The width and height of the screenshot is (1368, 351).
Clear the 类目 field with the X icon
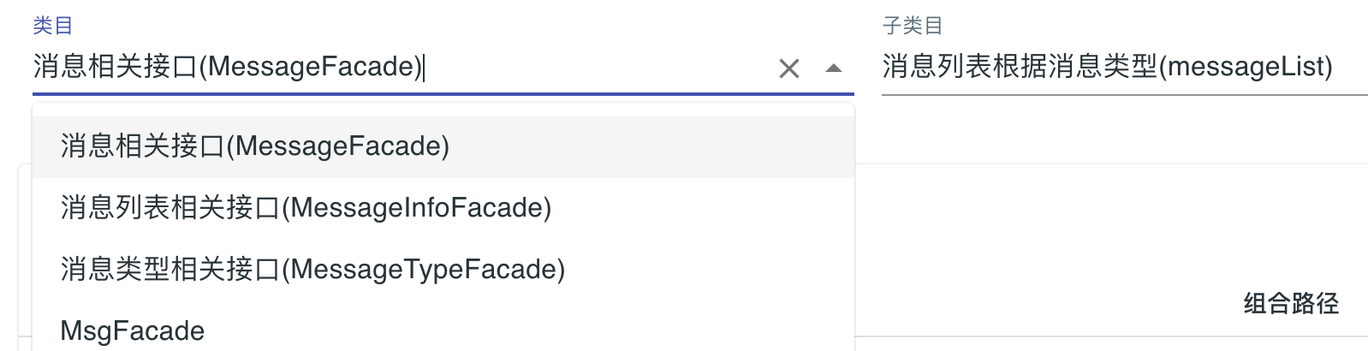pos(788,68)
